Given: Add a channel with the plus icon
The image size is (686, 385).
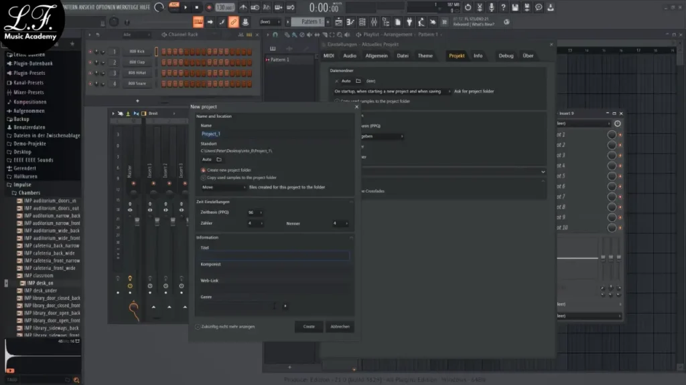Looking at the screenshot, I should click(137, 101).
